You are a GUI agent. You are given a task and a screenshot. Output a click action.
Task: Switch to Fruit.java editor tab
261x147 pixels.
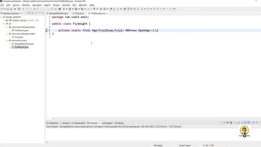[78, 13]
